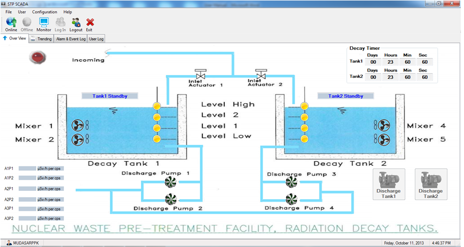Viewport: 464px width, 247px height.
Task: Open the File menu
Action: click(9, 12)
